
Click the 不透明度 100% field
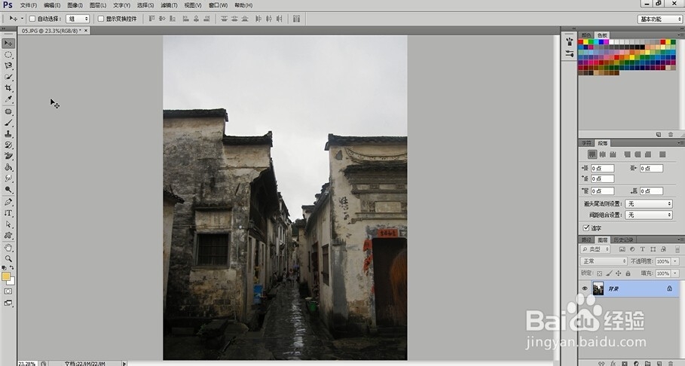[x=663, y=261]
